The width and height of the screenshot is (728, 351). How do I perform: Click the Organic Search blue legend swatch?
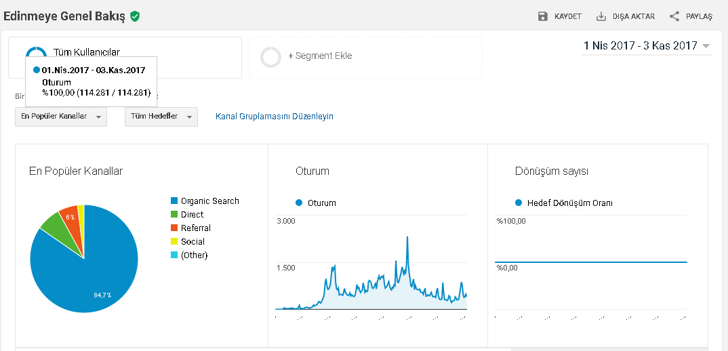(174, 201)
